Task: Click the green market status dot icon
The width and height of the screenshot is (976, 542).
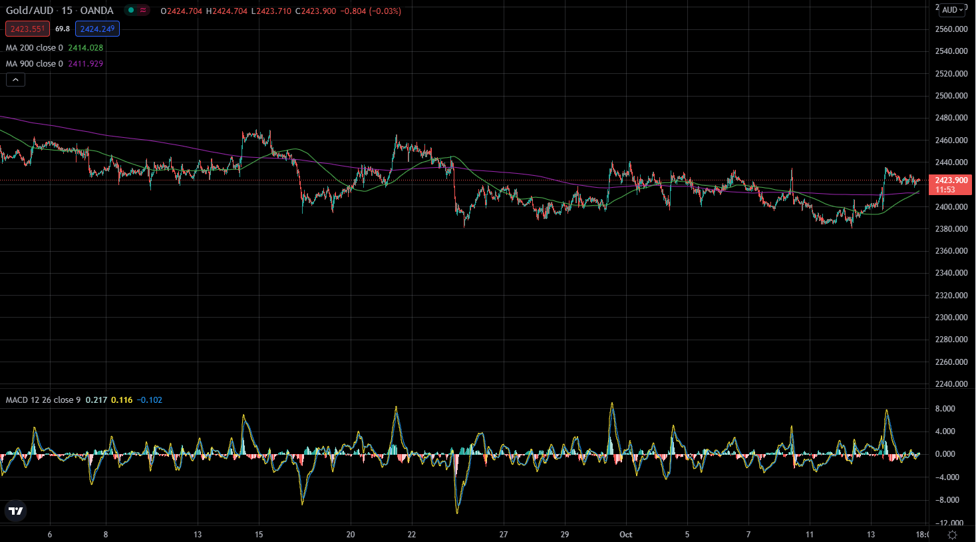Action: click(x=131, y=11)
